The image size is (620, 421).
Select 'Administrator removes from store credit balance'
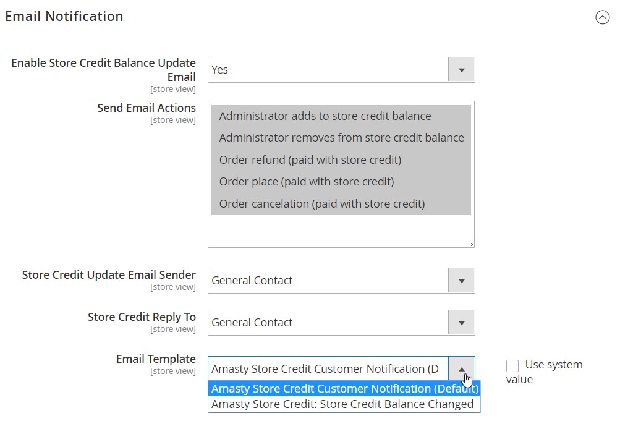(341, 138)
